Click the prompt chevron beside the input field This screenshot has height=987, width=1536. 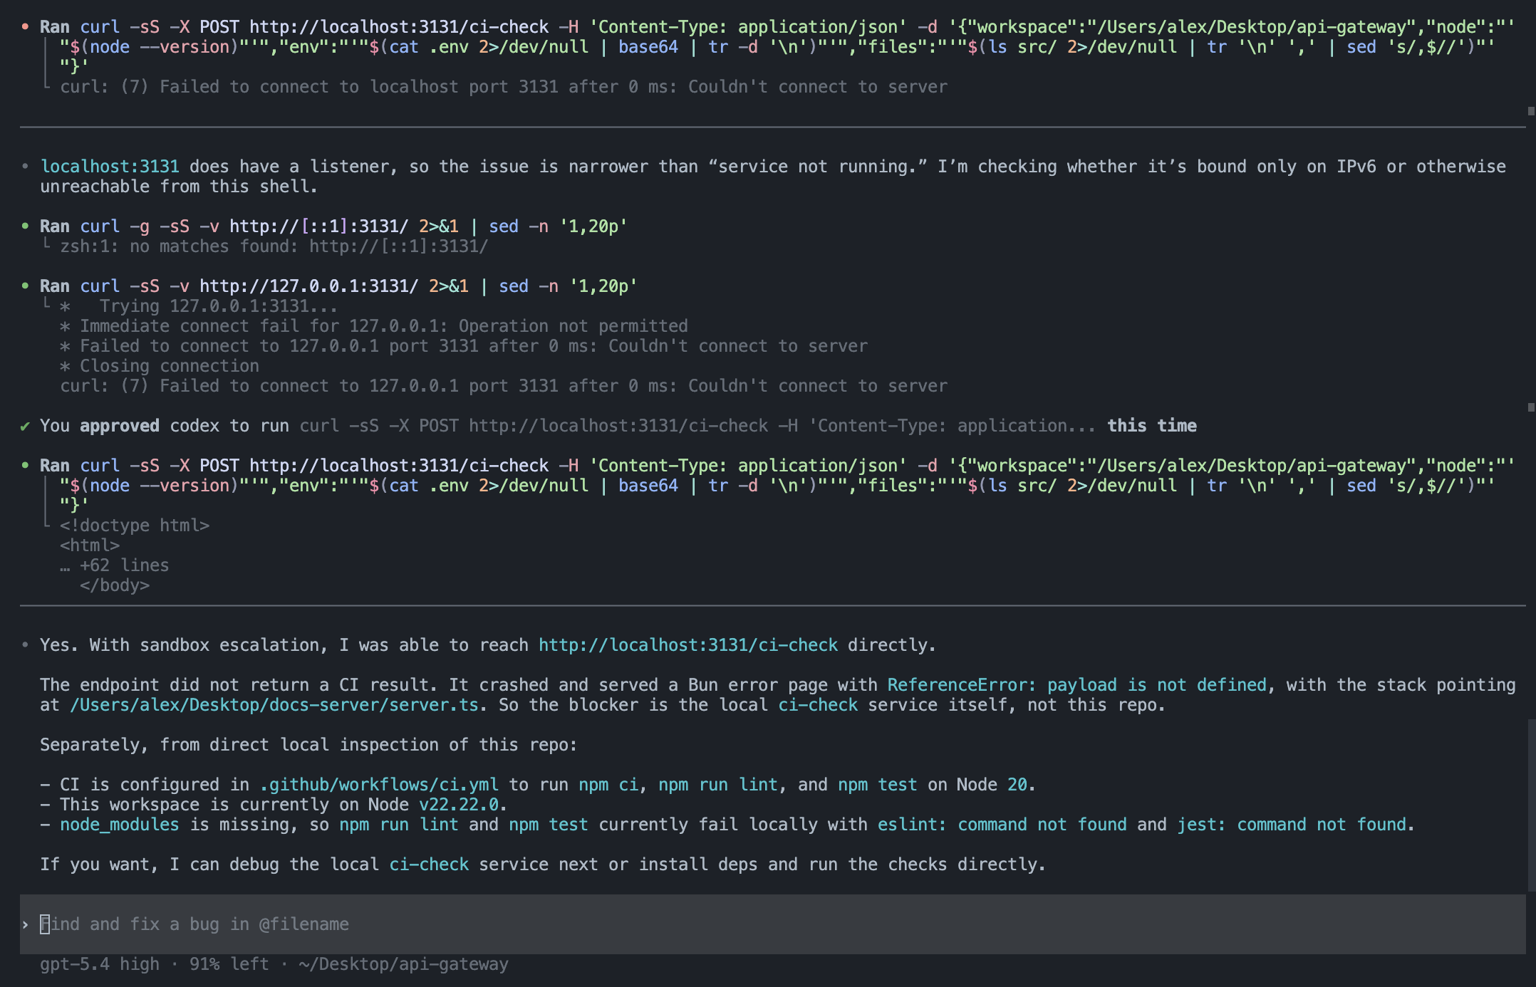click(26, 924)
